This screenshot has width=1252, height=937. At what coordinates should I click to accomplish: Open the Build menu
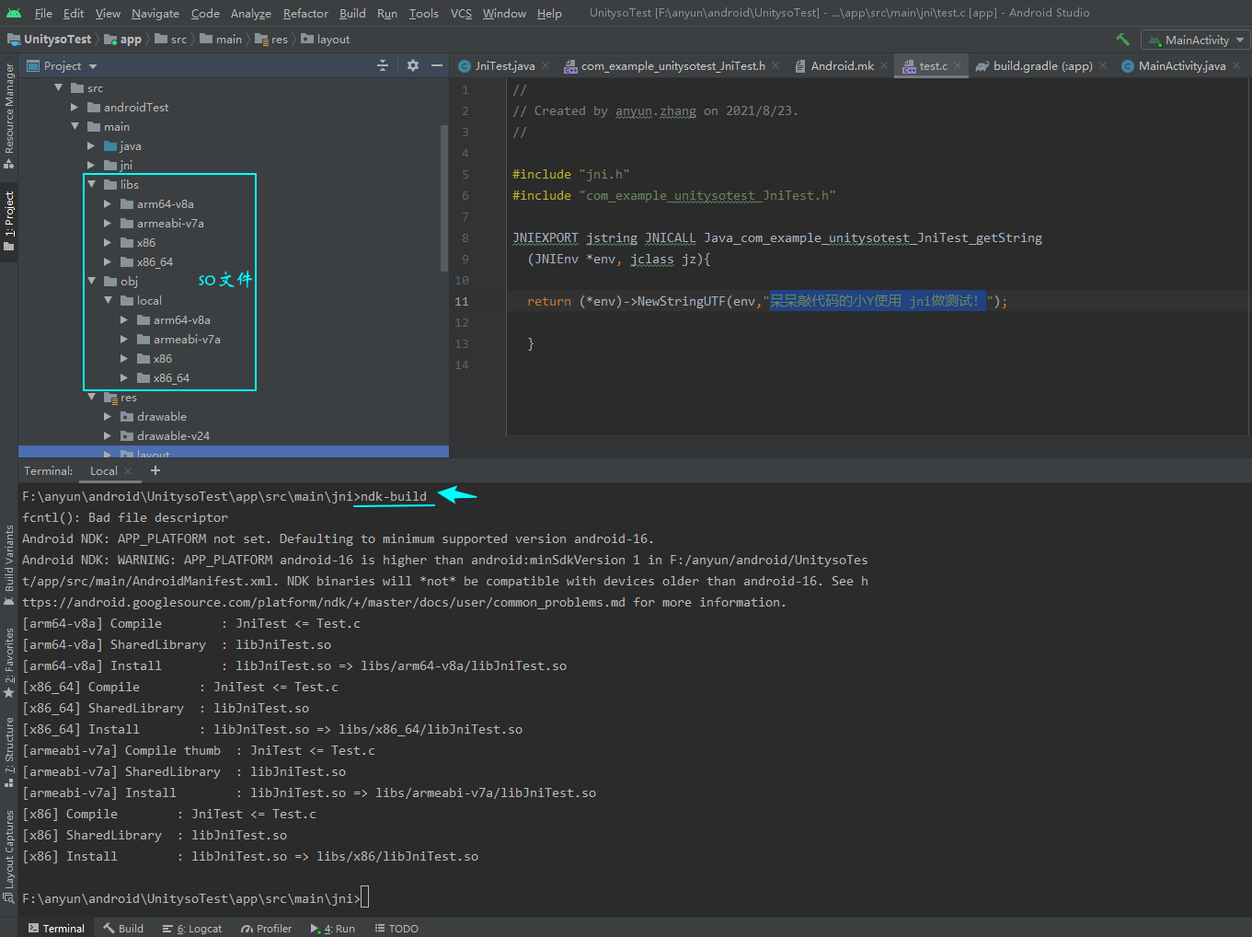352,13
